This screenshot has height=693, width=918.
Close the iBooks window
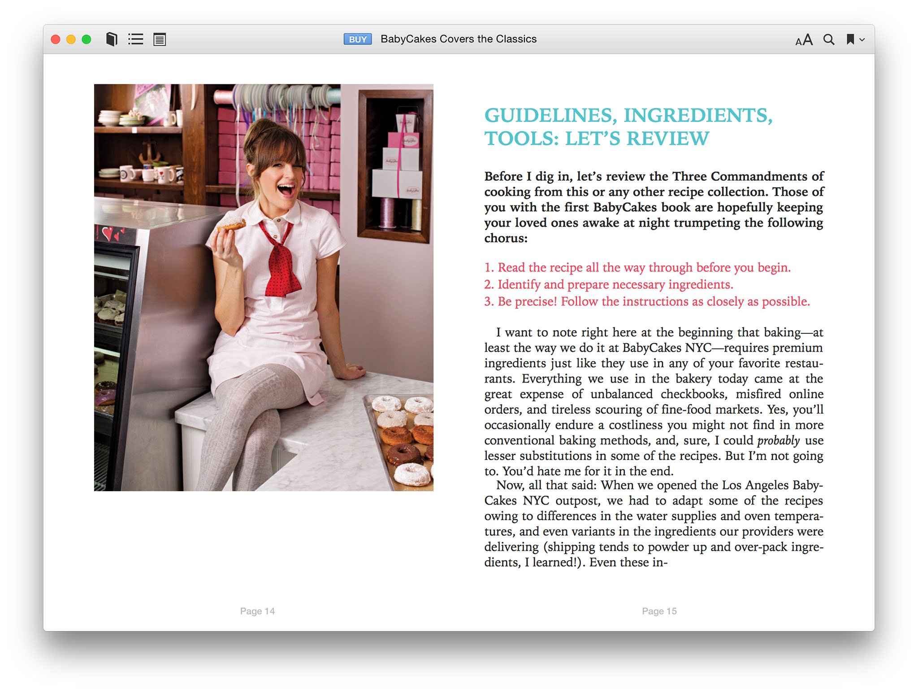pyautogui.click(x=56, y=39)
